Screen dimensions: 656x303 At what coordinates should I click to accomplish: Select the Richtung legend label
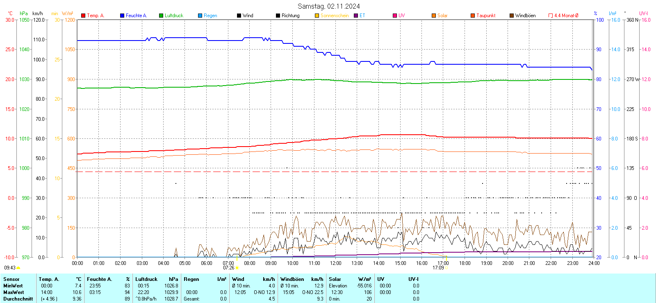coord(290,16)
